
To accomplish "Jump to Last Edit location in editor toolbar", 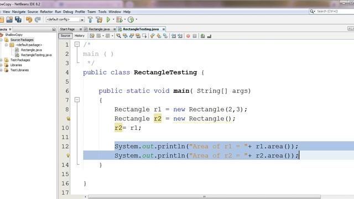I will pyautogui.click(x=92, y=36).
